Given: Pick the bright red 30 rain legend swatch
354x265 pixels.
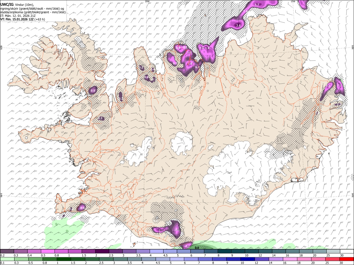Looking at the screenshot, I should [x=347, y=259].
